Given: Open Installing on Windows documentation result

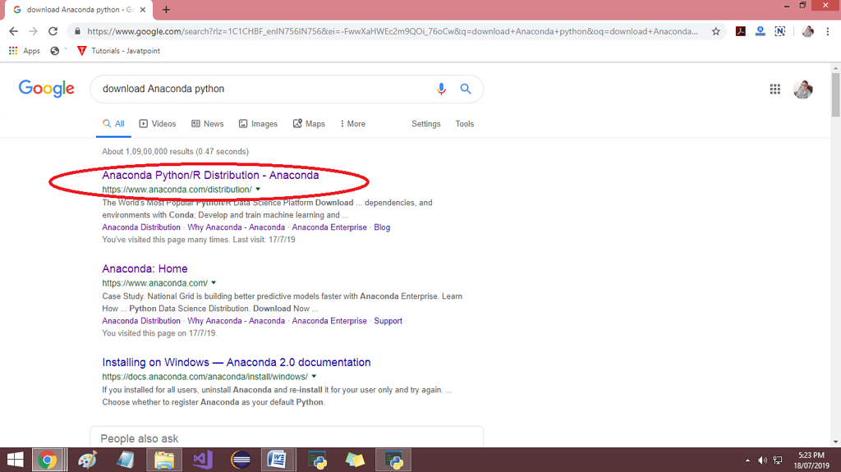Looking at the screenshot, I should pyautogui.click(x=236, y=363).
